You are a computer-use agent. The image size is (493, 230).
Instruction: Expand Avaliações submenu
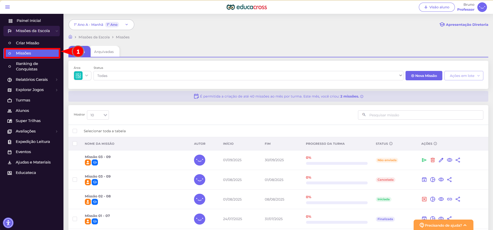pos(57,131)
